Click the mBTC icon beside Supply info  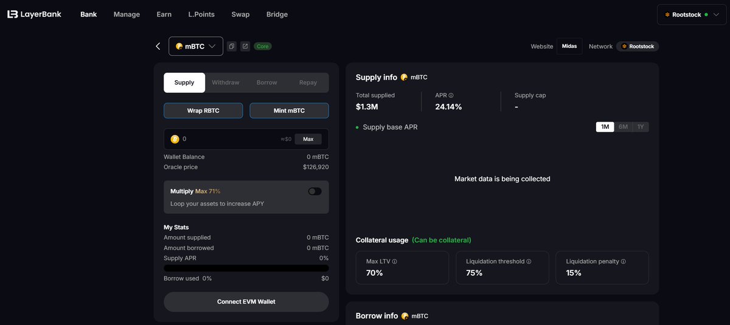(x=404, y=77)
